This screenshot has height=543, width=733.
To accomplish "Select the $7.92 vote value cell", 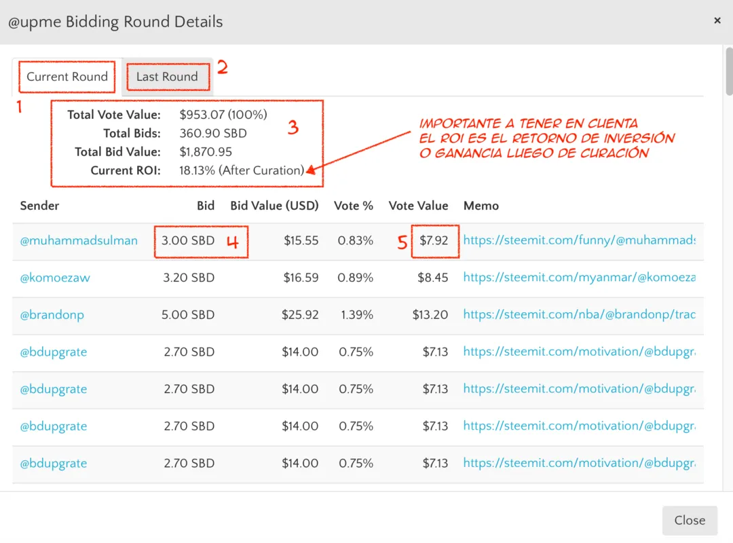I will pyautogui.click(x=433, y=240).
